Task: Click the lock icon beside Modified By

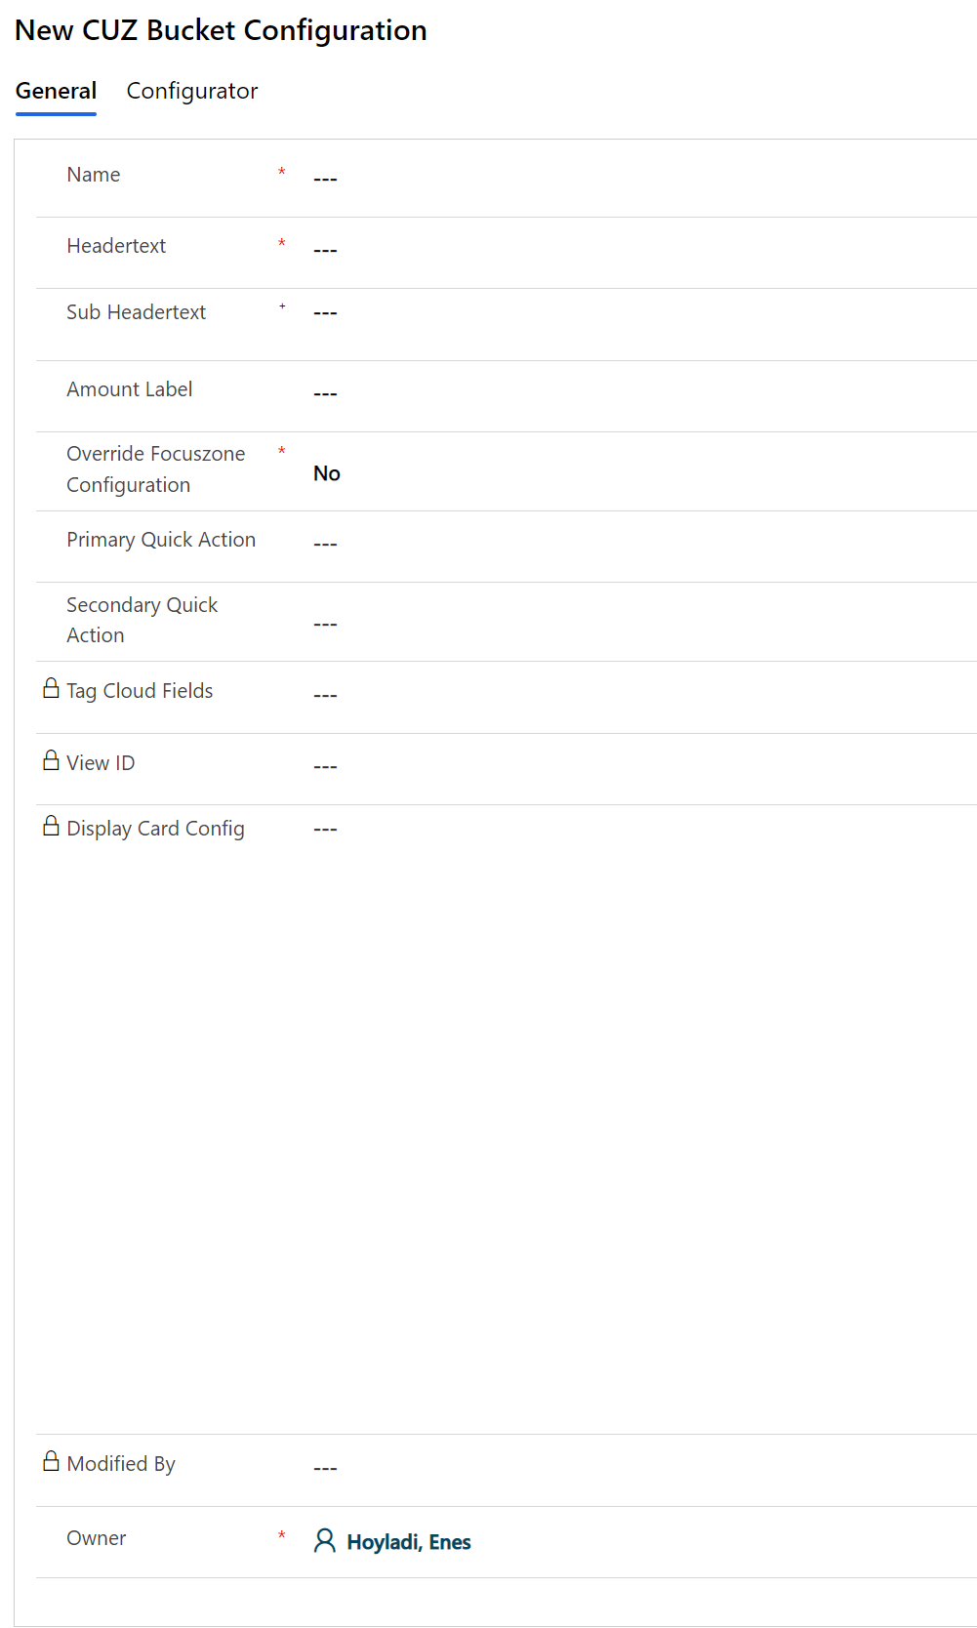Action: coord(51,1461)
